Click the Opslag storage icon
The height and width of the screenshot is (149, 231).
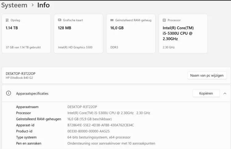point(7,20)
